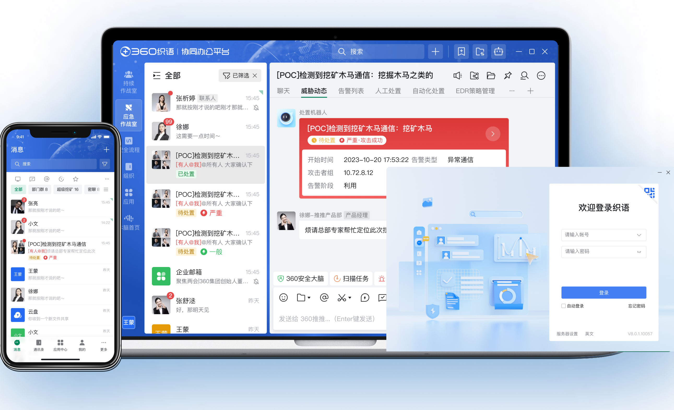Open the 徐娜 conversation with 99 badge
674x410 pixels.
click(x=205, y=131)
